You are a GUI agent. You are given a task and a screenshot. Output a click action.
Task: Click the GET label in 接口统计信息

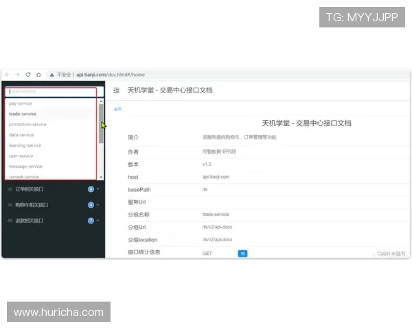click(x=207, y=254)
